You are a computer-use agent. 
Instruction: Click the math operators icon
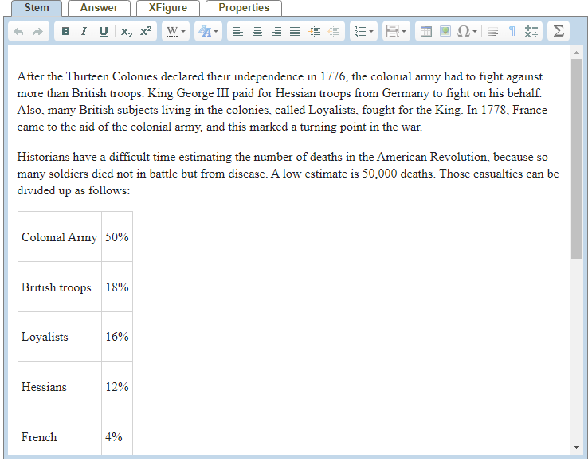click(531, 32)
